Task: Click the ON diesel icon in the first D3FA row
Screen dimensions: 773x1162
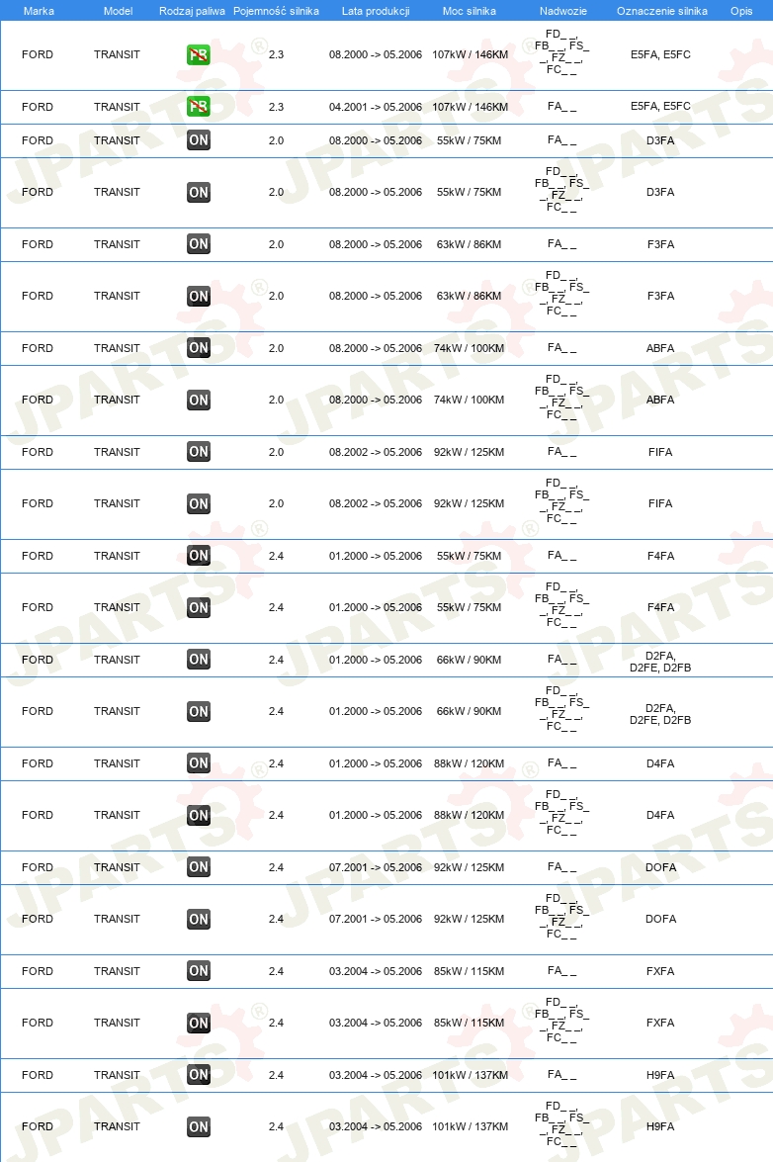Action: 199,140
